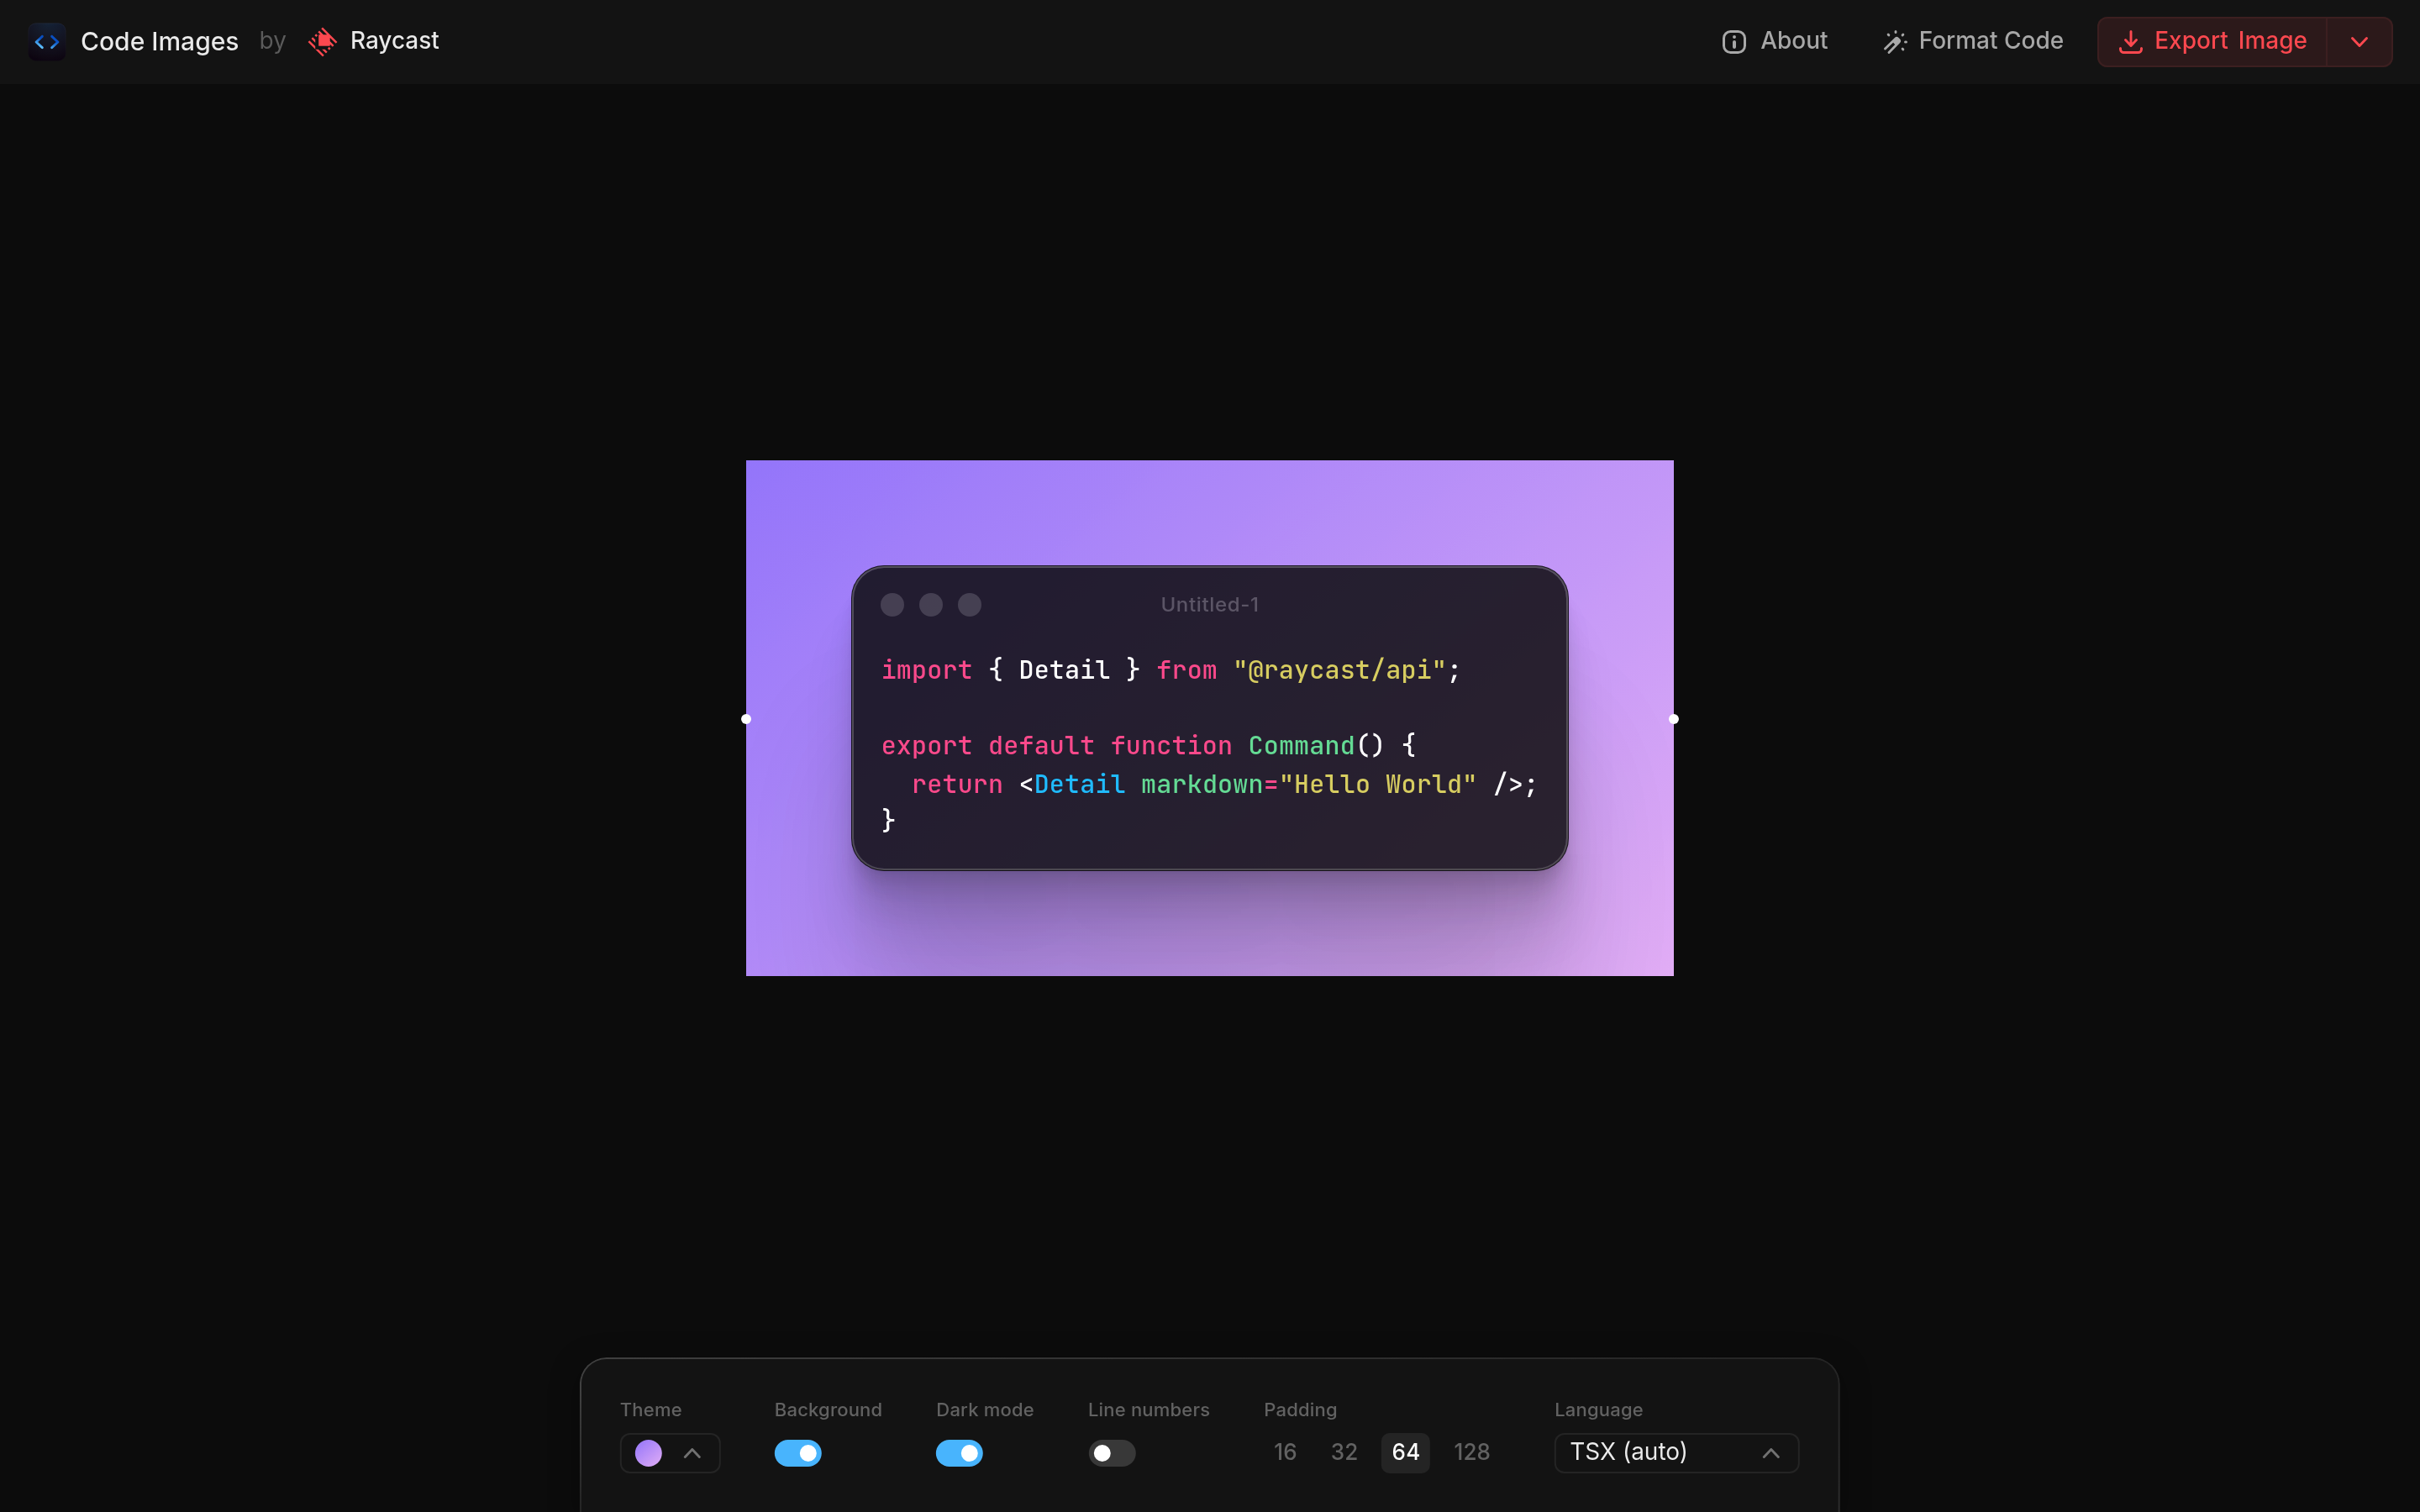Select padding value 128
This screenshot has width=2420, height=1512.
(1471, 1452)
